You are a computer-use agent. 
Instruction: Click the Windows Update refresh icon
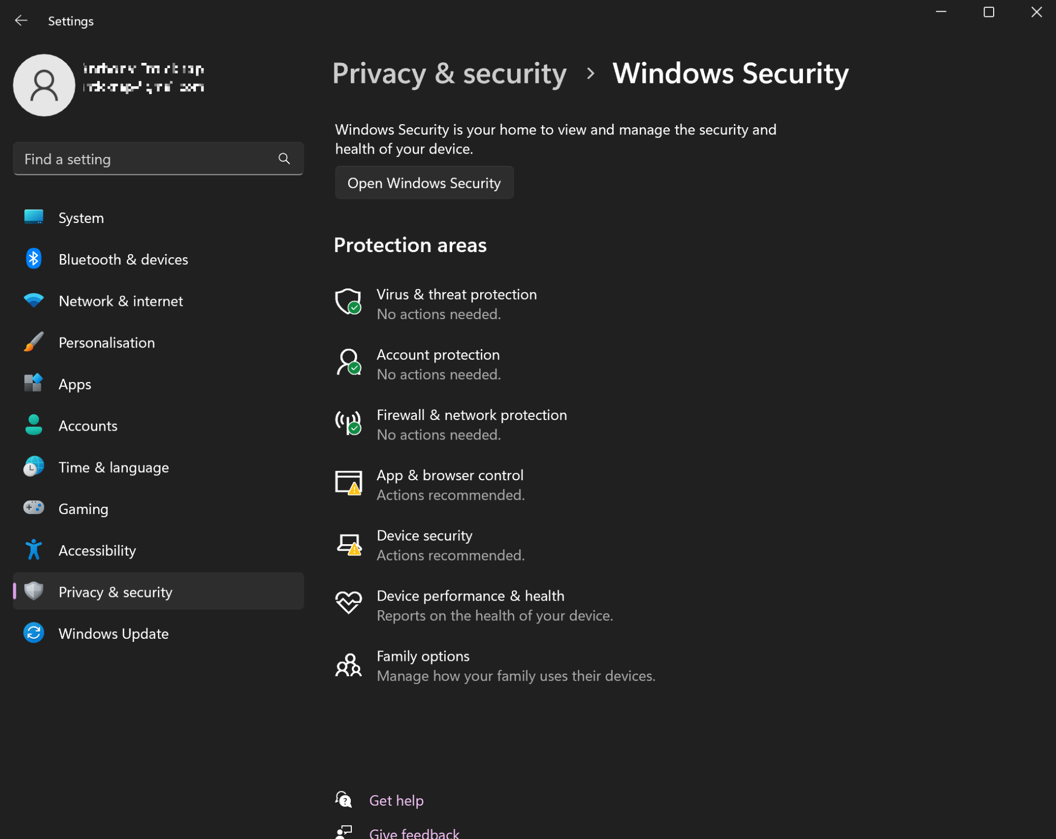click(x=34, y=633)
